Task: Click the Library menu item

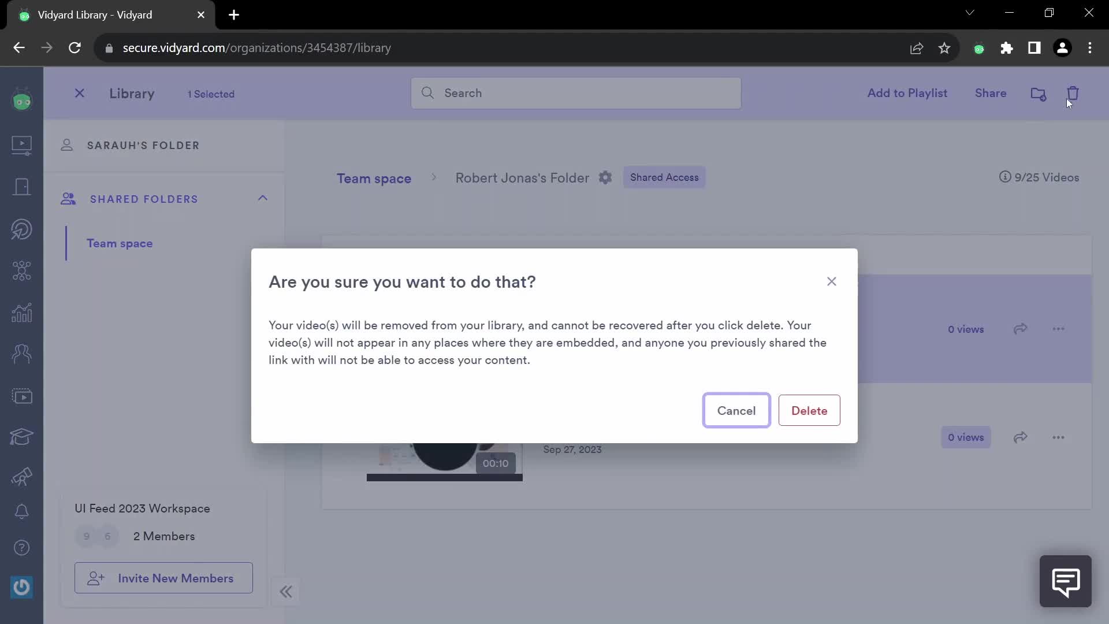Action: click(132, 93)
